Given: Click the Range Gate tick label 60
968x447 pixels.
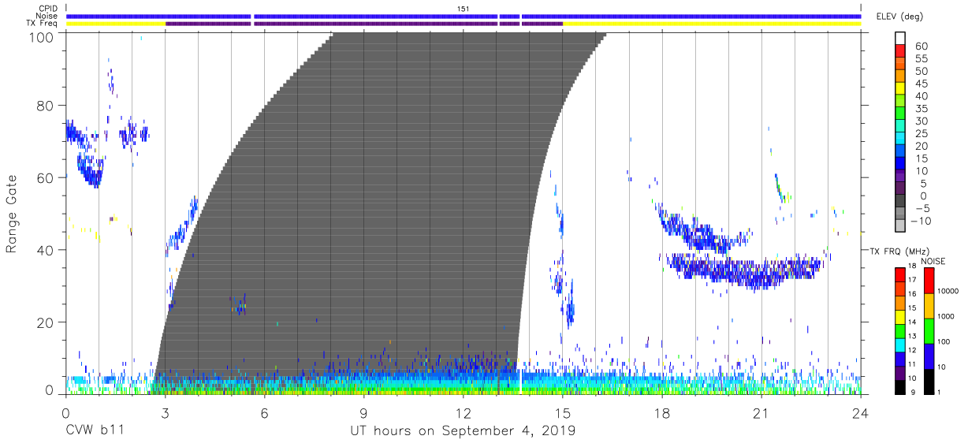Looking at the screenshot, I should 47,178.
